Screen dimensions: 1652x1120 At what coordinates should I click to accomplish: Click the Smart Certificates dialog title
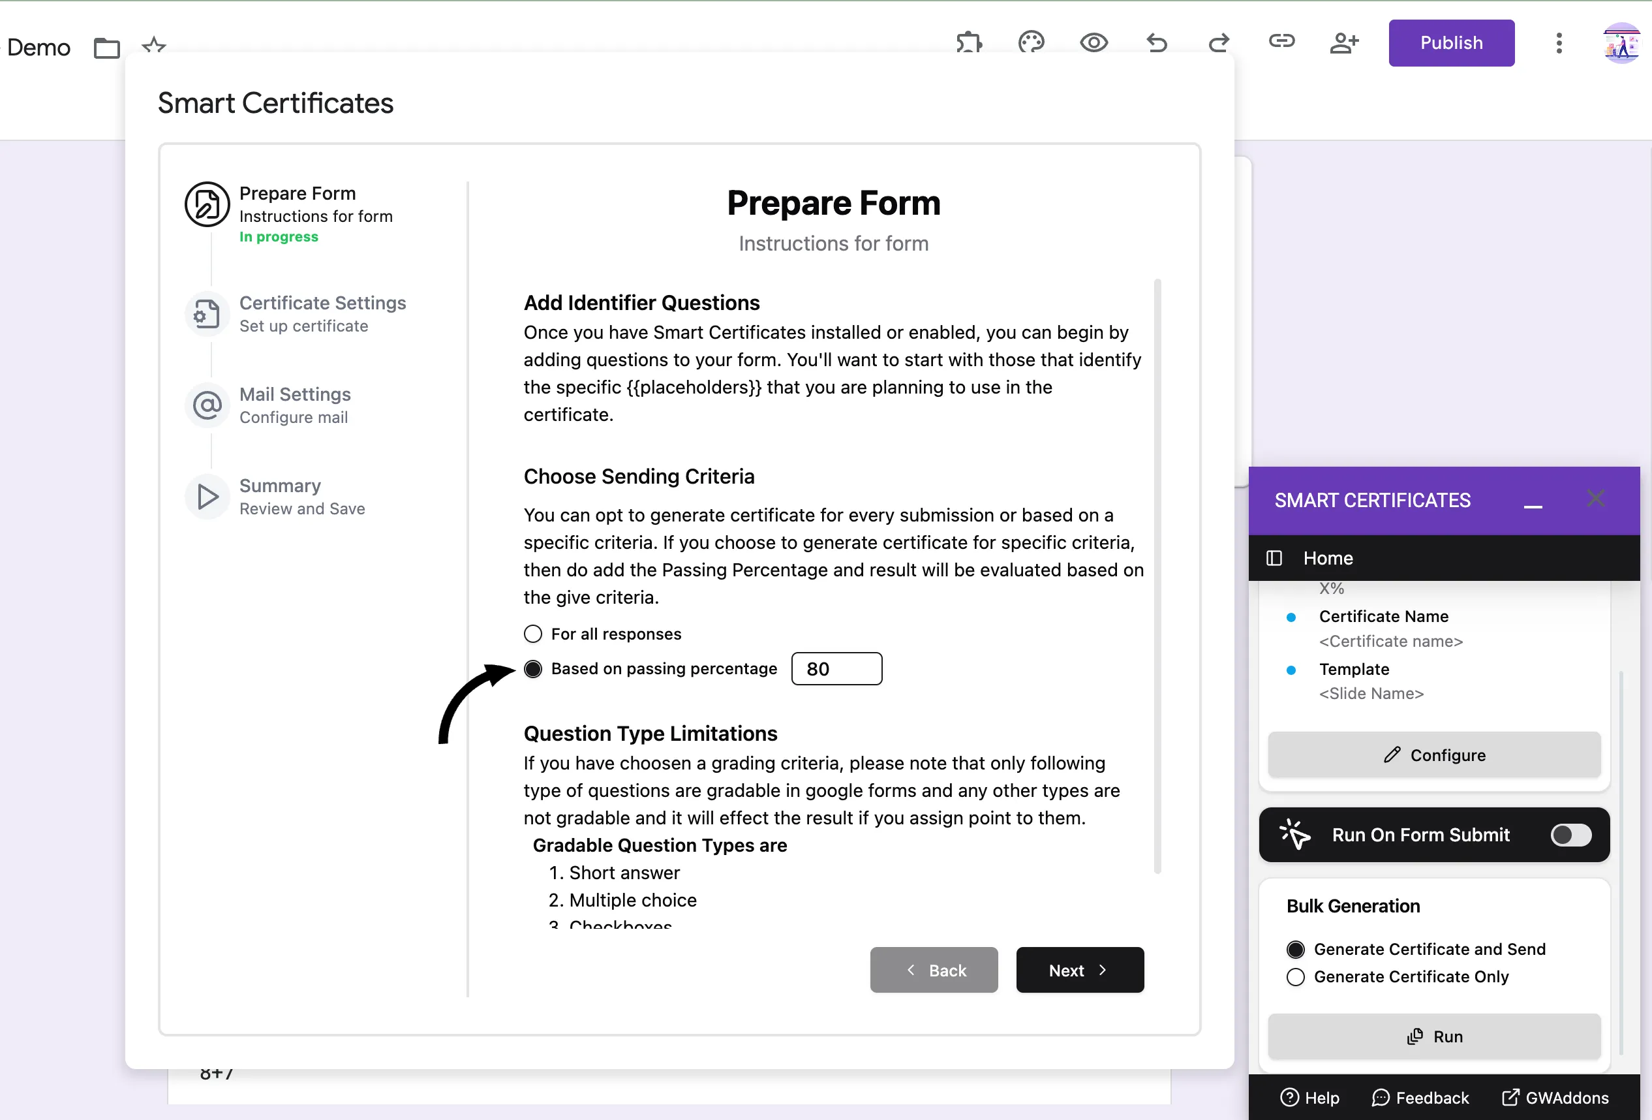tap(276, 103)
